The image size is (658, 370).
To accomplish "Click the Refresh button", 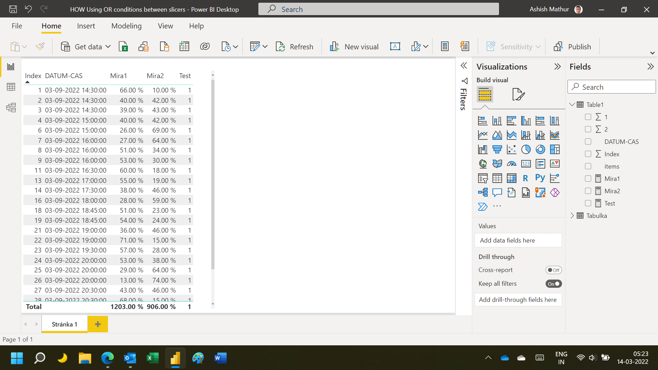I will 294,47.
